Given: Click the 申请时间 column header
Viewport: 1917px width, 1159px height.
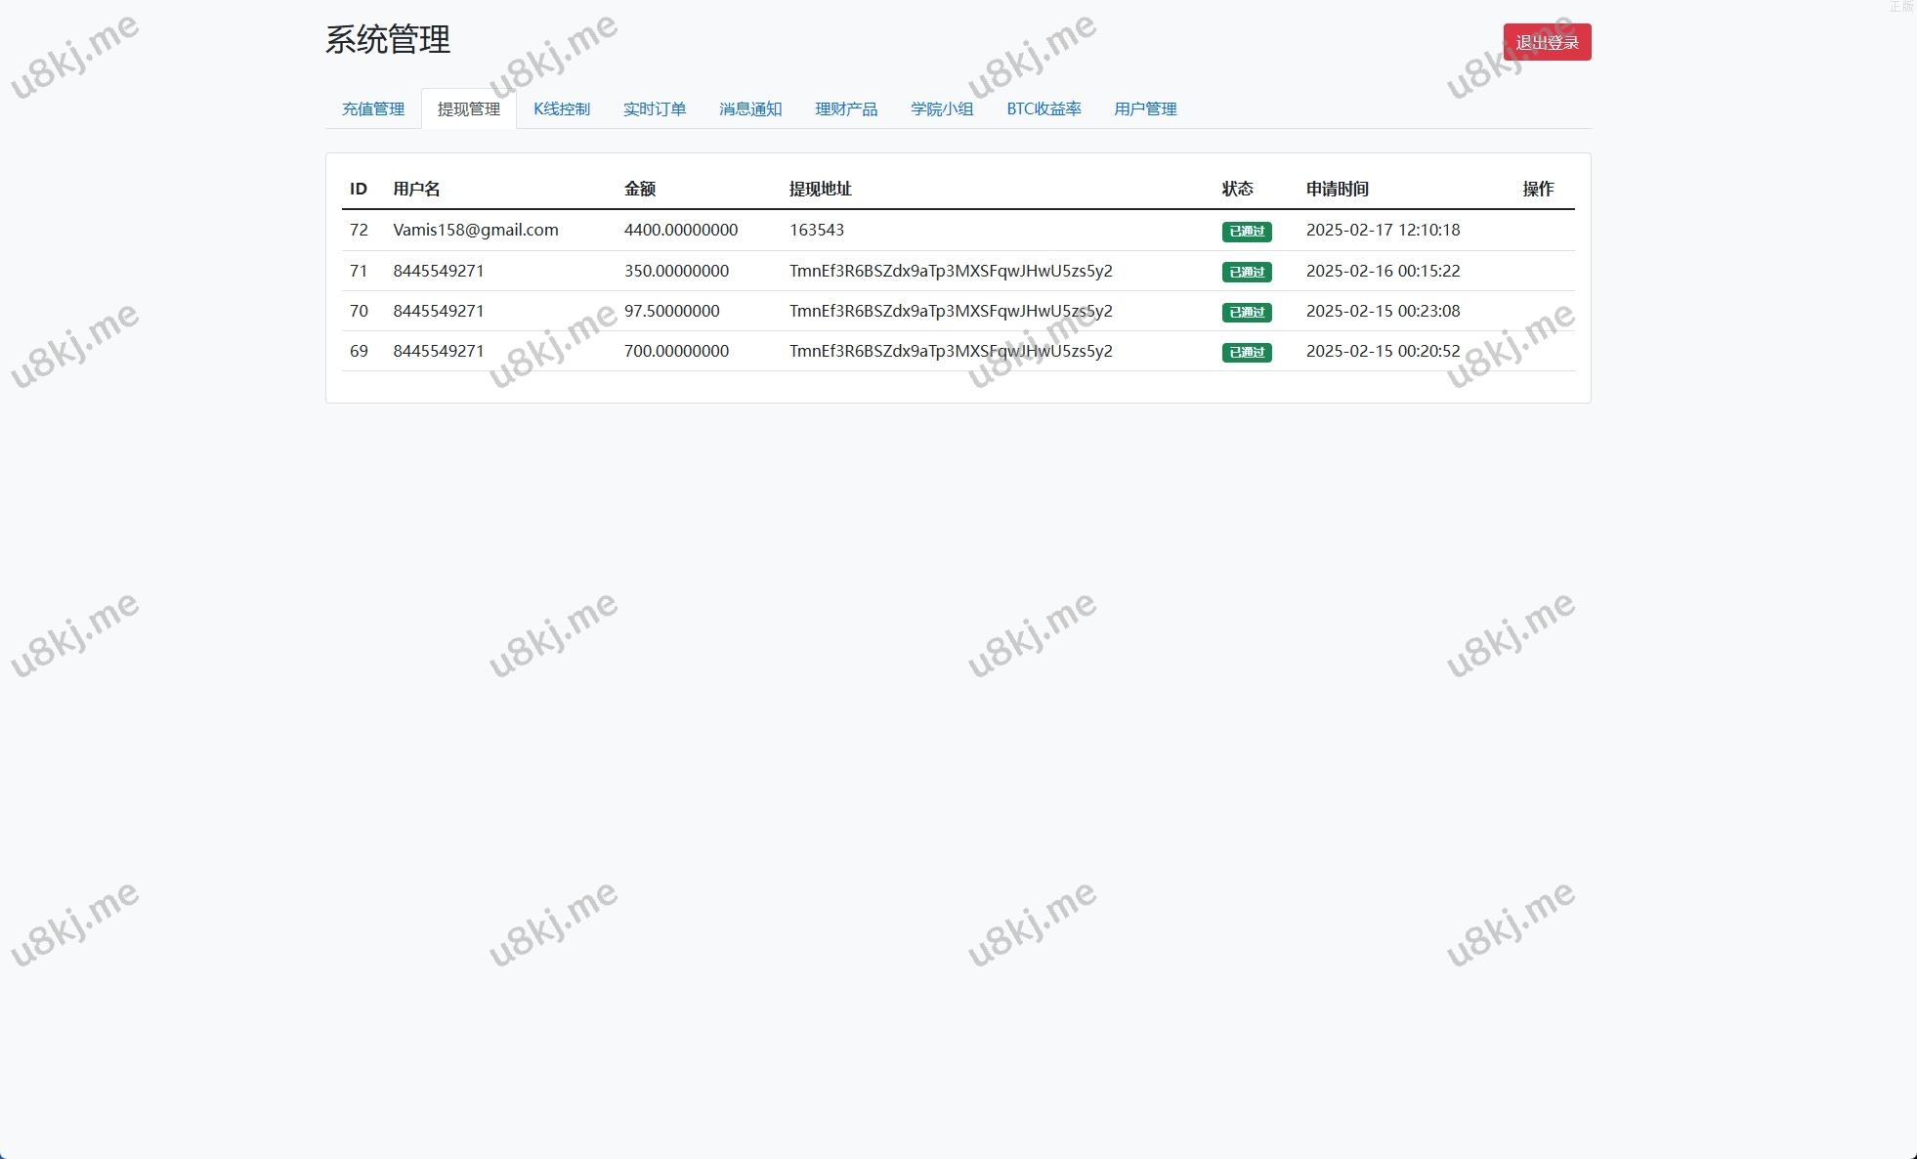Looking at the screenshot, I should pos(1337,189).
